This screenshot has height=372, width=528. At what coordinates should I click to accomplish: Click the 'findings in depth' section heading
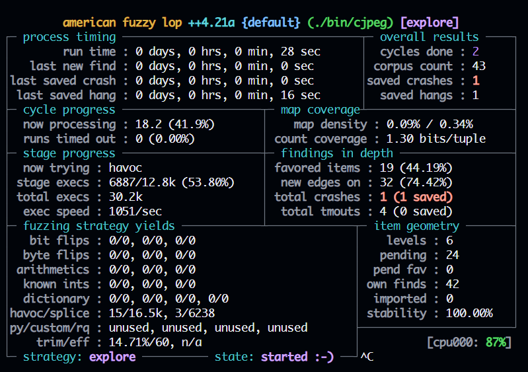coord(337,153)
